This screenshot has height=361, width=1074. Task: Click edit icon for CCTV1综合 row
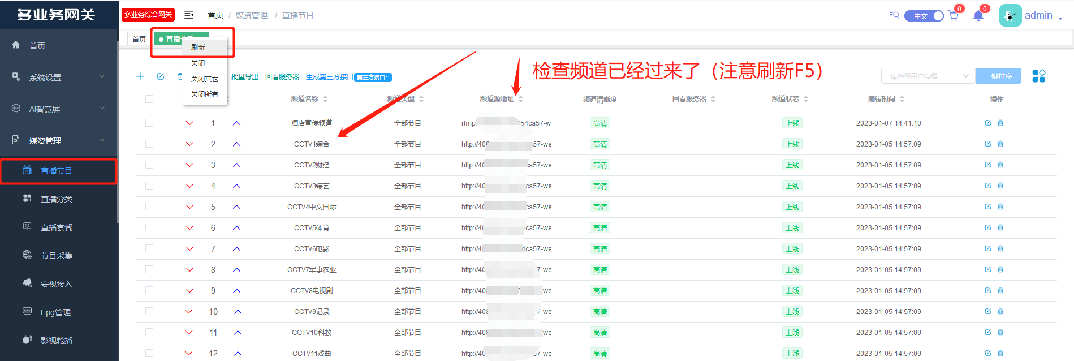(x=987, y=144)
